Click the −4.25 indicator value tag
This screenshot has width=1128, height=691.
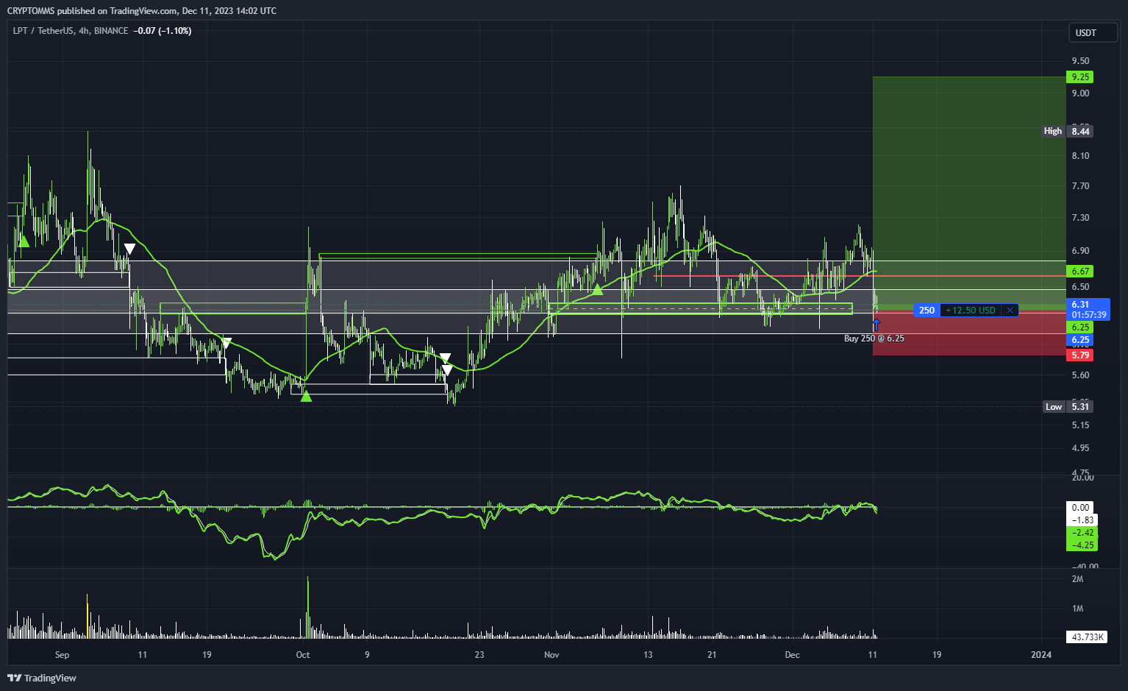coord(1082,545)
